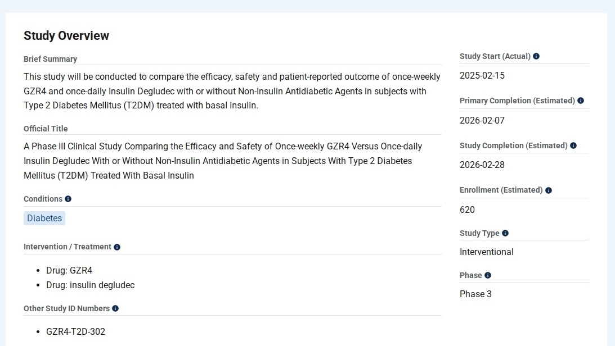Click the Drug: GZR4 list item
Image resolution: width=615 pixels, height=346 pixels.
69,270
